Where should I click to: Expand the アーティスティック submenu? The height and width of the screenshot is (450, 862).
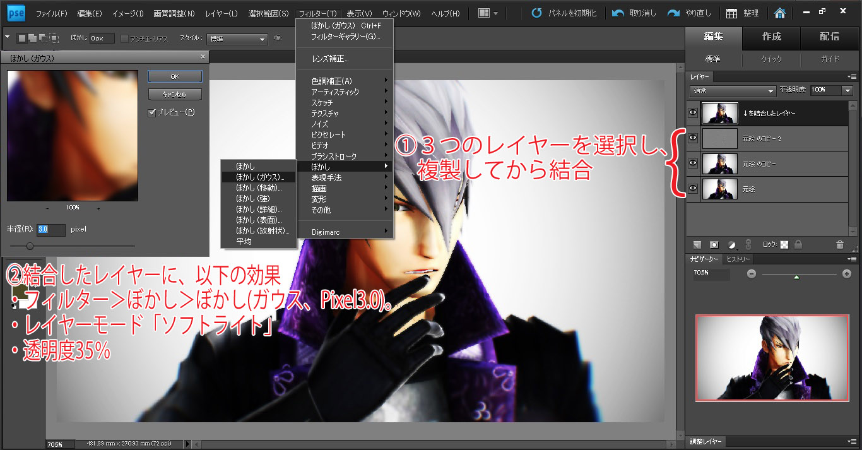click(x=345, y=92)
